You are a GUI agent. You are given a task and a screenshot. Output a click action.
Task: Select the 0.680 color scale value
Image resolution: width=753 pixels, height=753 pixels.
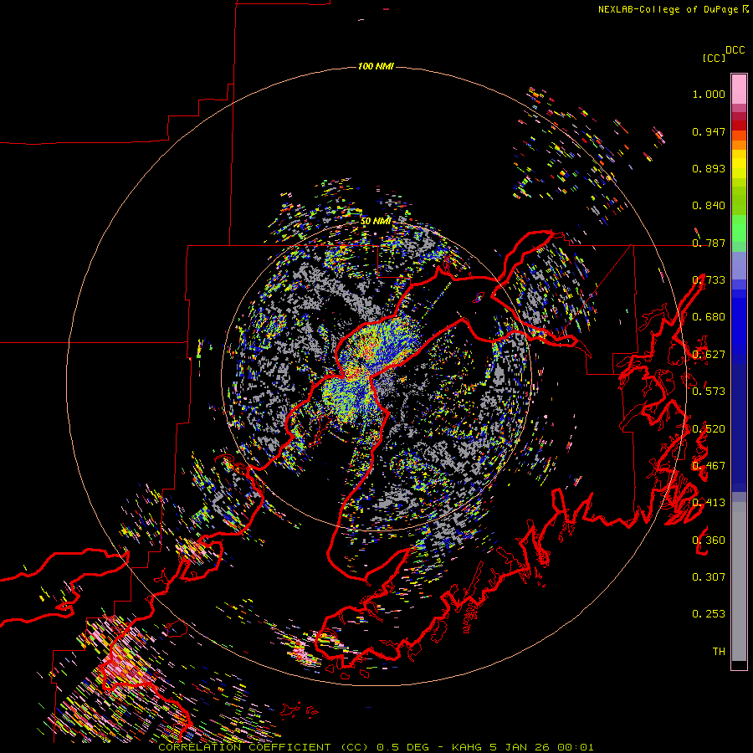709,317
